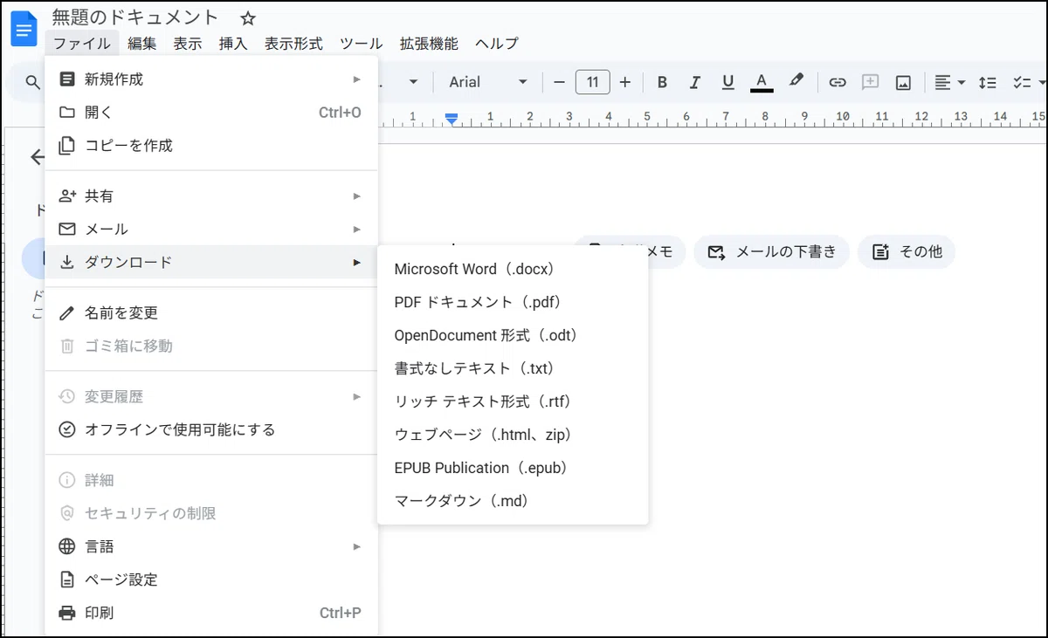
Task: Select 印刷 from the file menu
Action: coord(211,614)
